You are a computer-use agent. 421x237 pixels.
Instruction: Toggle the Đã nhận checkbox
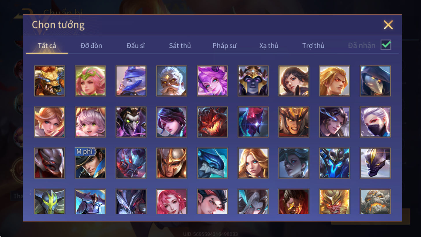(386, 45)
